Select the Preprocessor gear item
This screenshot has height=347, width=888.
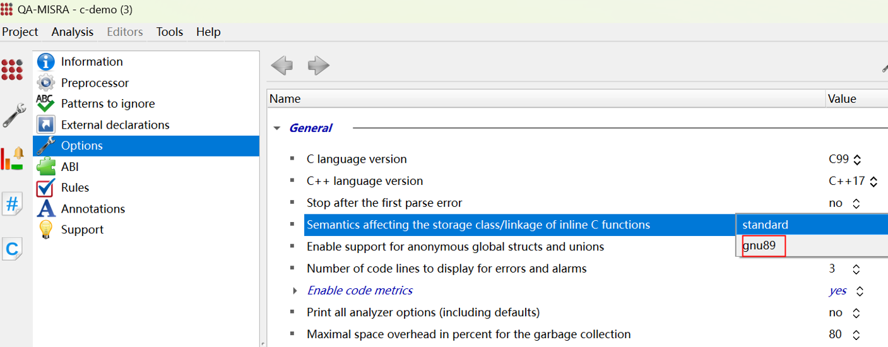pos(95,83)
